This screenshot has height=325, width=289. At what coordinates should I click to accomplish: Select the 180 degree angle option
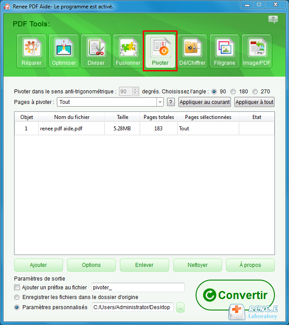coord(233,92)
